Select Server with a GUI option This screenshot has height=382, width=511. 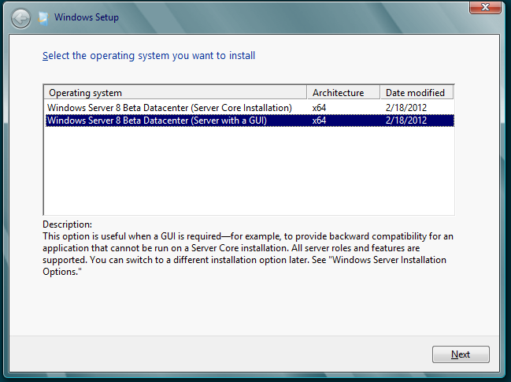coord(250,121)
